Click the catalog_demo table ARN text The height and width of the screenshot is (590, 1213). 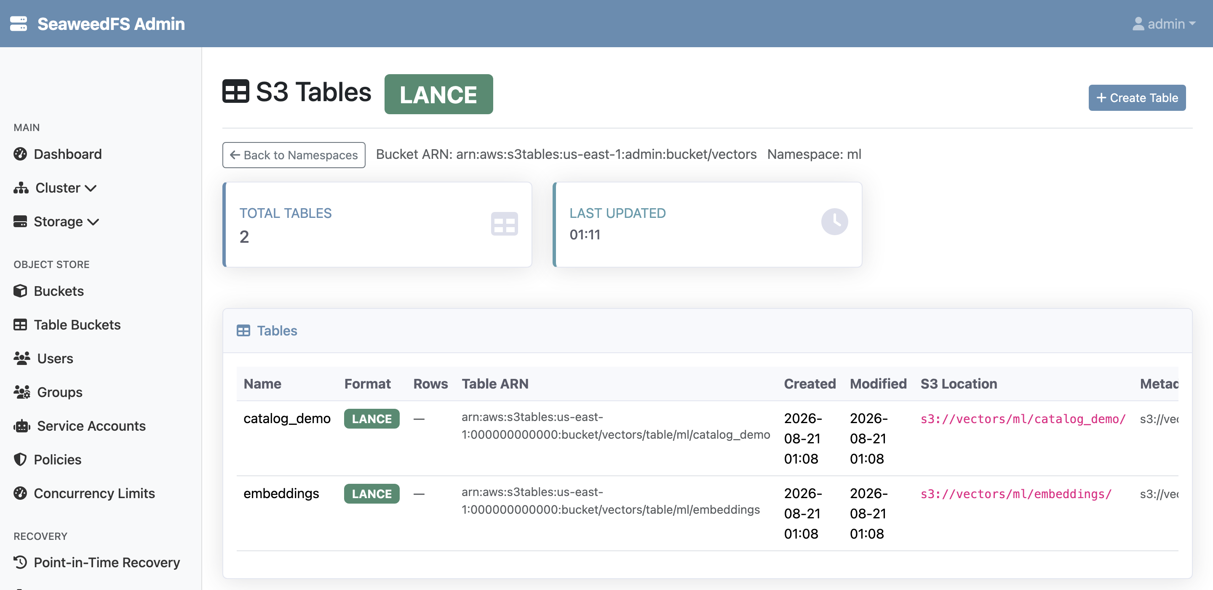[615, 426]
